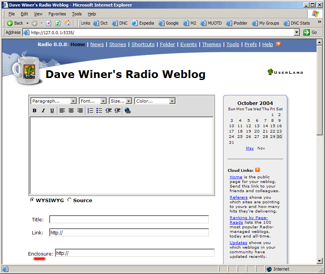Open the Favorites menu
The width and height of the screenshot is (325, 274).
point(57,14)
